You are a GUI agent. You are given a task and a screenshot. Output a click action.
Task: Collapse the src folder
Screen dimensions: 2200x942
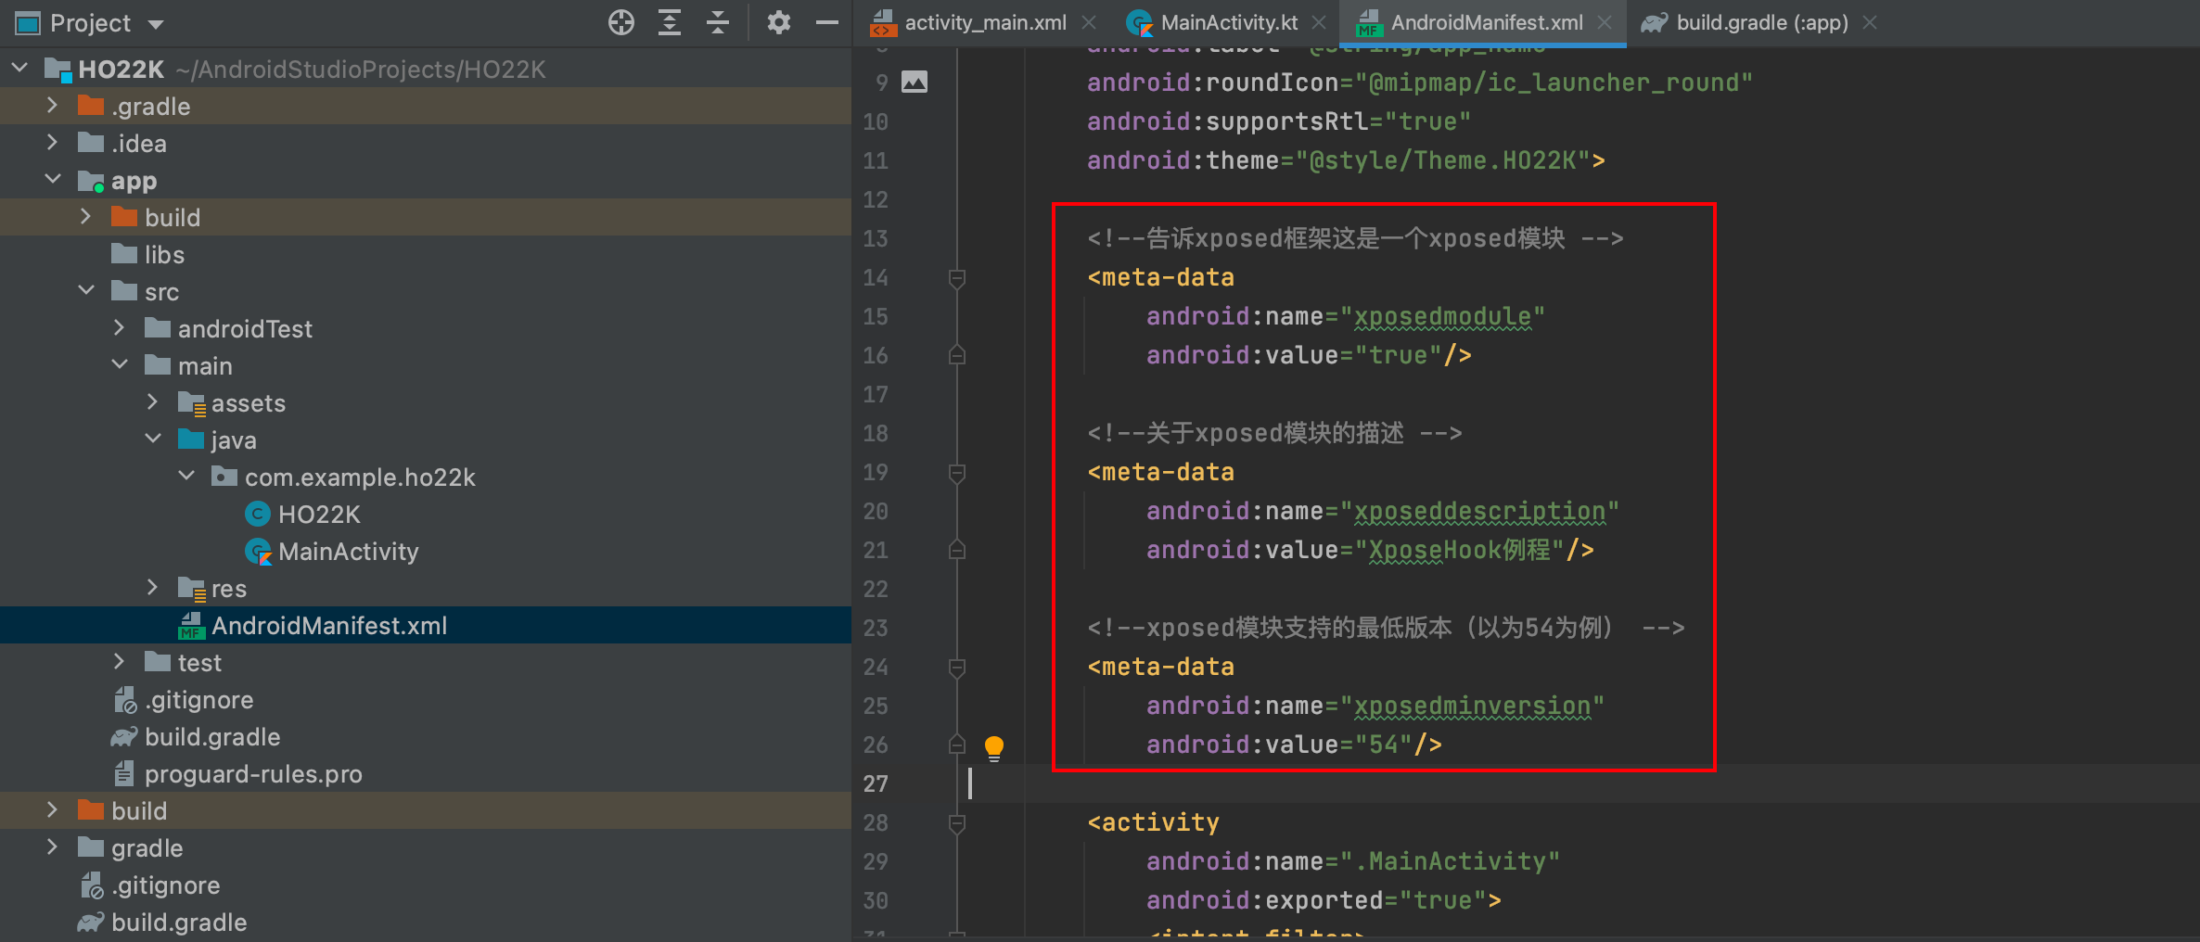point(86,290)
